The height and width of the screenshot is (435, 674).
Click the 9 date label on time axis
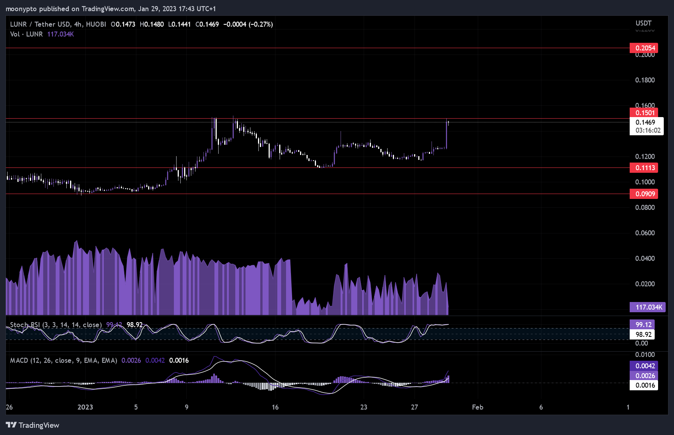(x=186, y=407)
